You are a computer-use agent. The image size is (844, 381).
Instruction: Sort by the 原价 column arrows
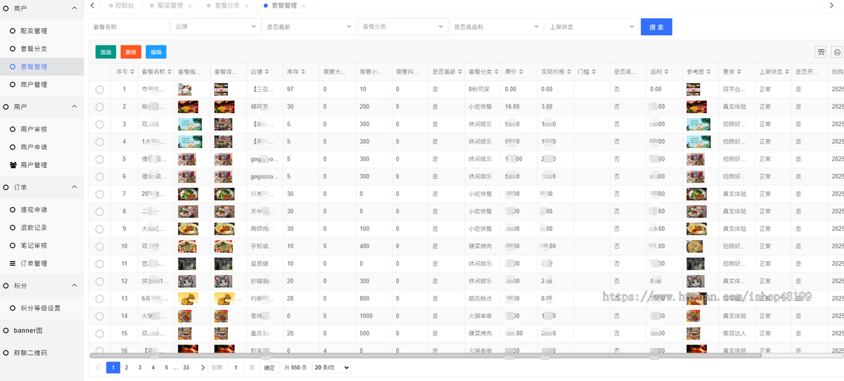pyautogui.click(x=523, y=72)
